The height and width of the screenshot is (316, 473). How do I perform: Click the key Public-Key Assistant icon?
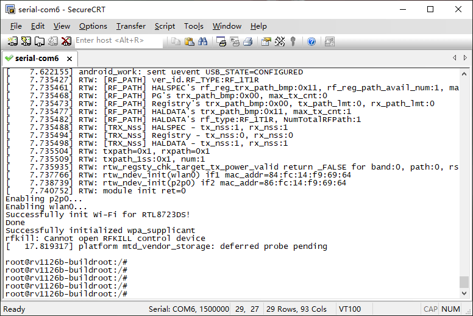pyautogui.click(x=293, y=41)
